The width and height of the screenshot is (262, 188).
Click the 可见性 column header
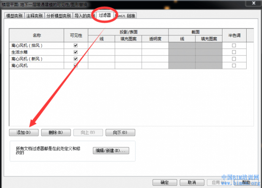tap(76, 35)
